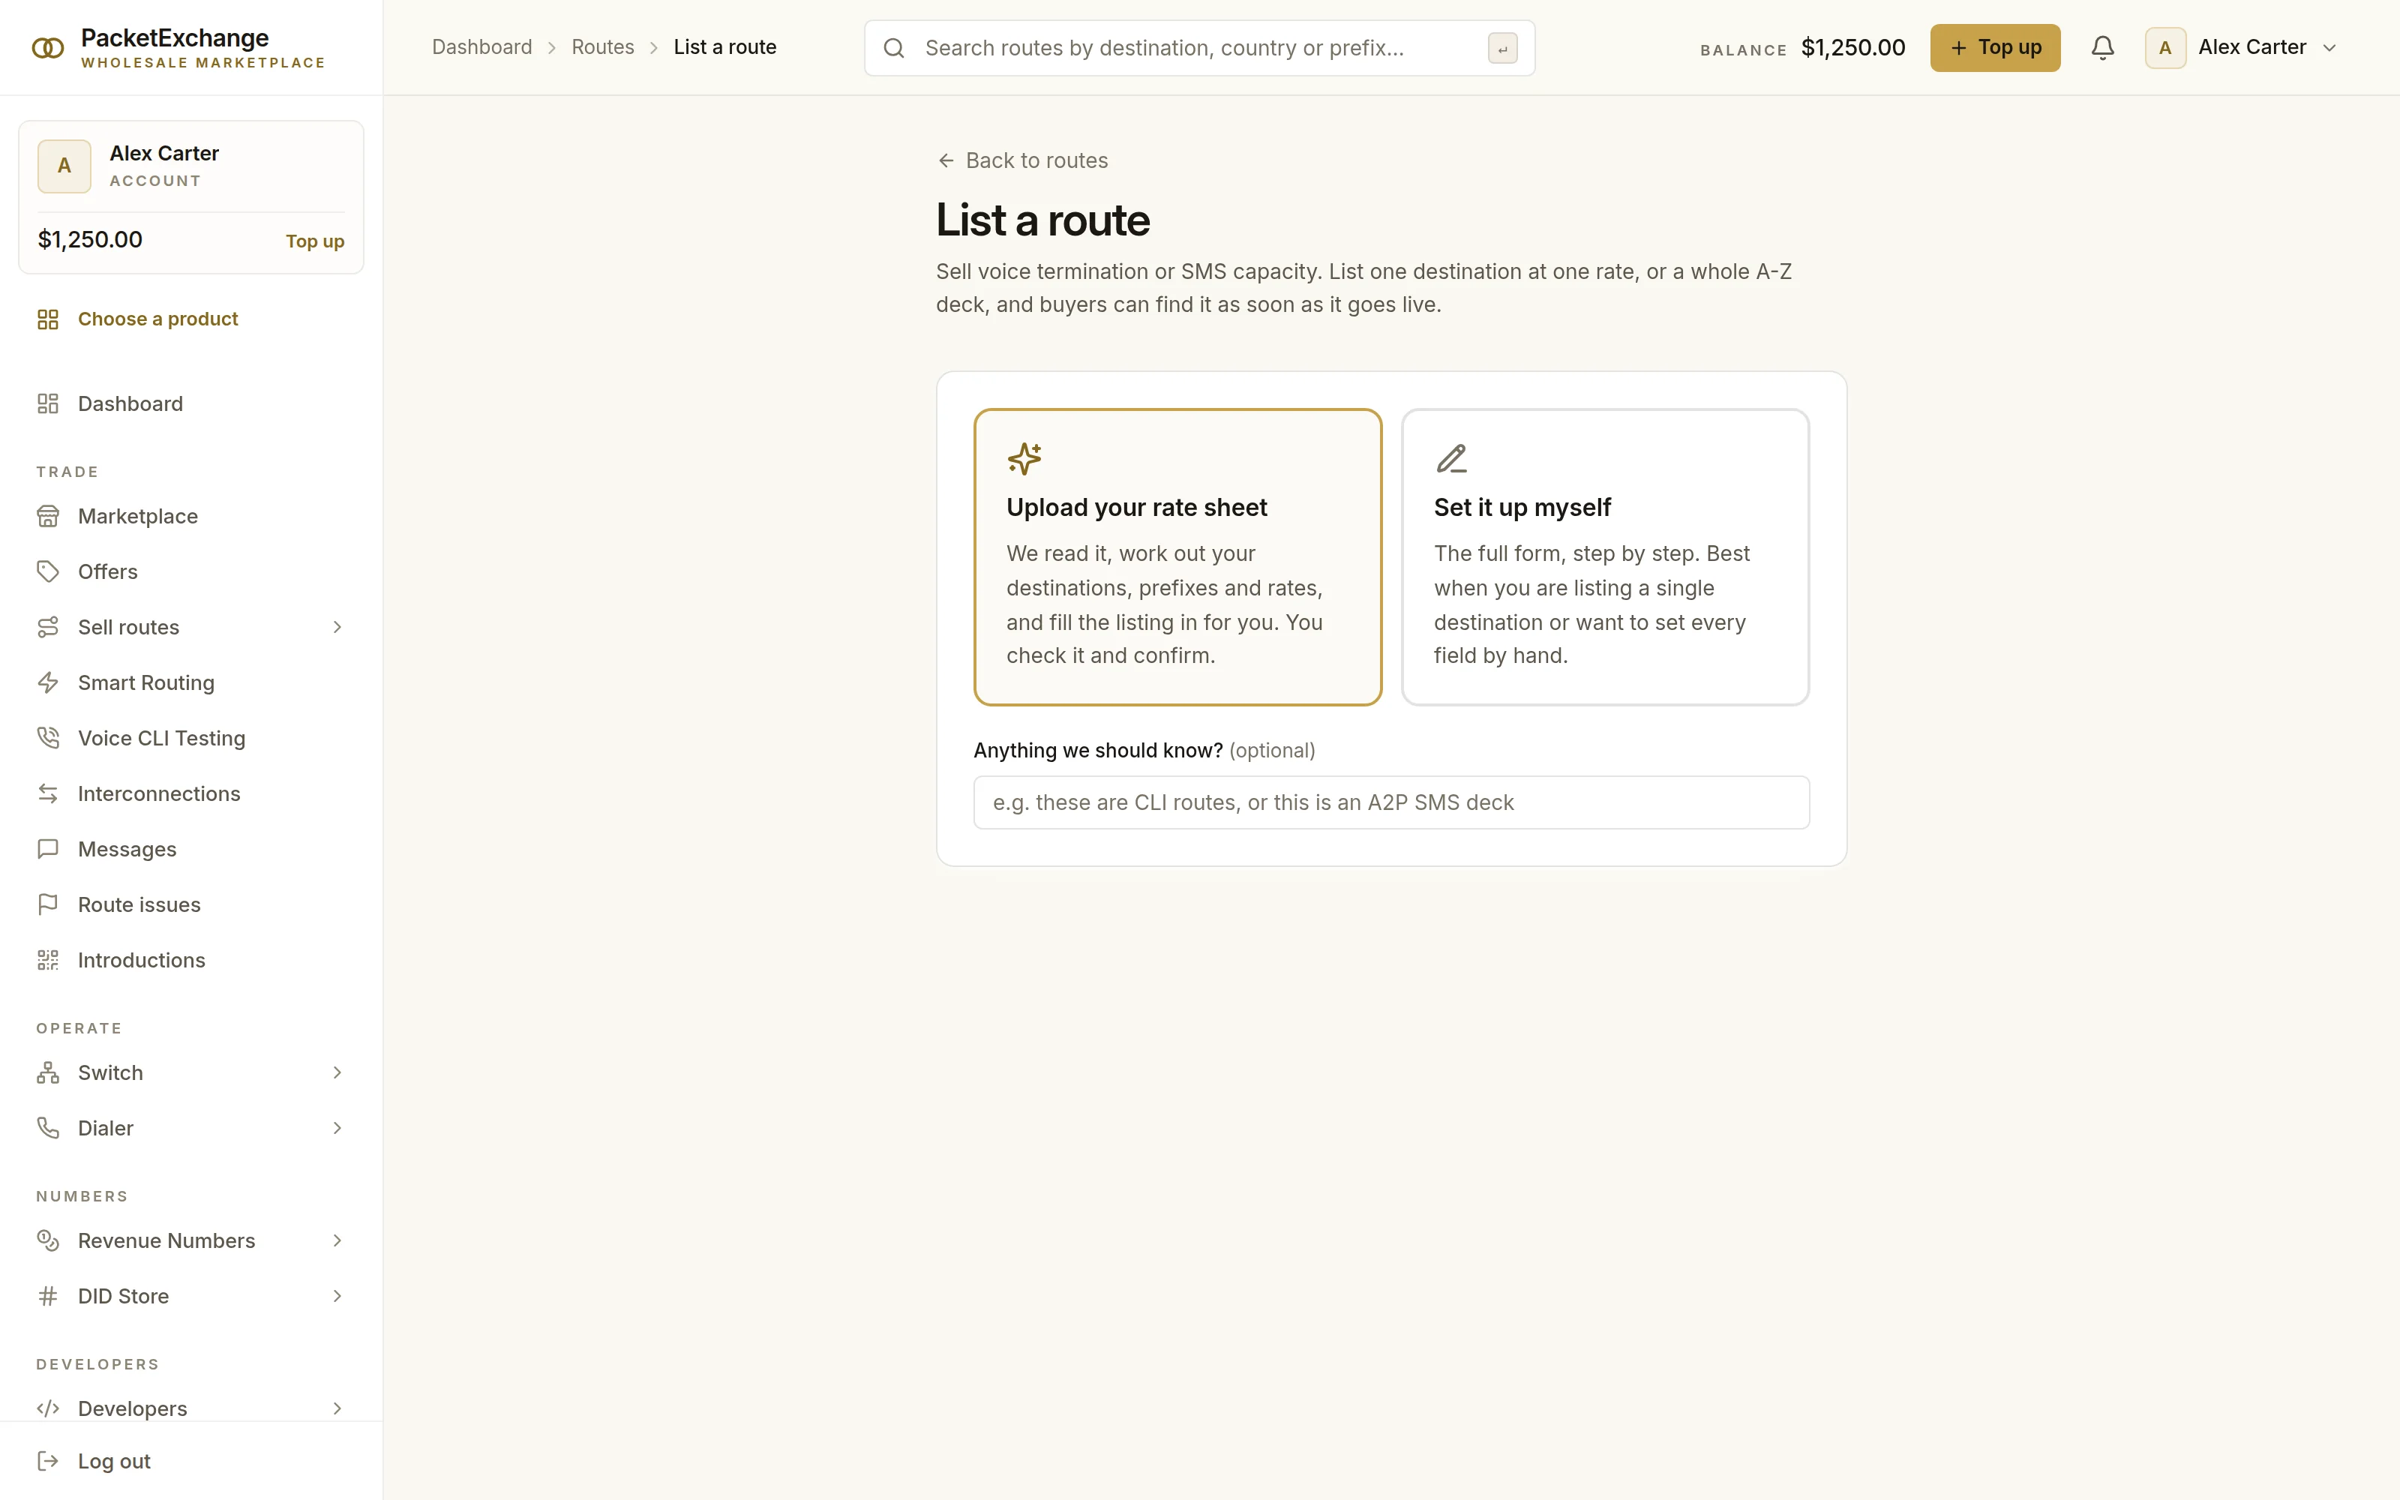2400x1500 pixels.
Task: Open the Alex Carter account dropdown in the header
Action: [2241, 47]
